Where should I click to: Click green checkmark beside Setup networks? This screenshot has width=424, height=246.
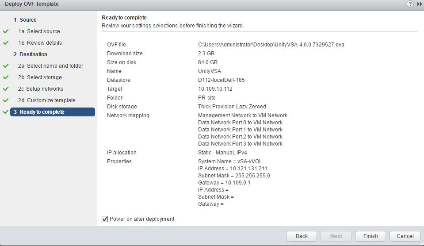click(6, 89)
